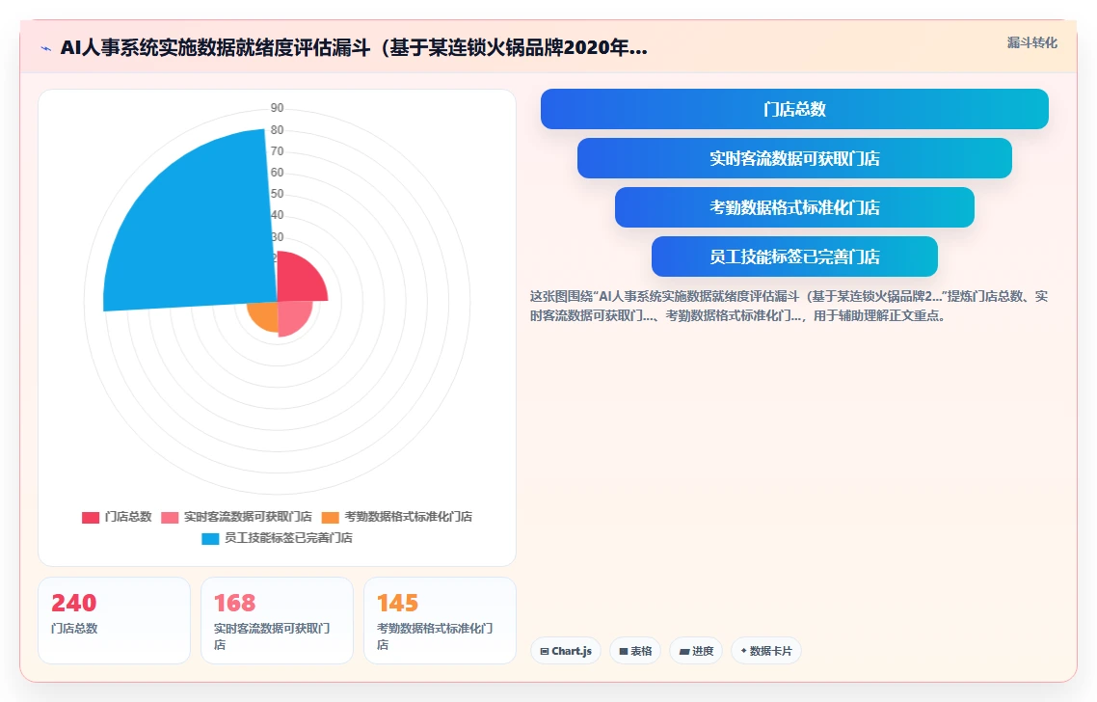Click the 门店总数 legend label text
This screenshot has height=702, width=1097.
[x=128, y=517]
